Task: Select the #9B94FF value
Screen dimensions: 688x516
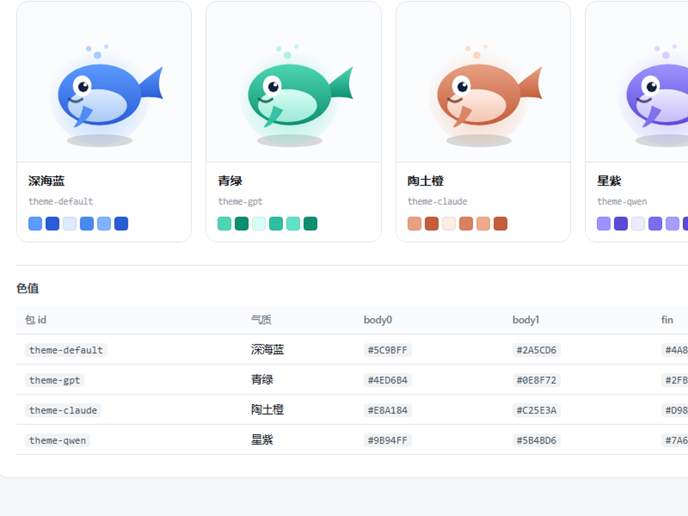Action: [388, 440]
